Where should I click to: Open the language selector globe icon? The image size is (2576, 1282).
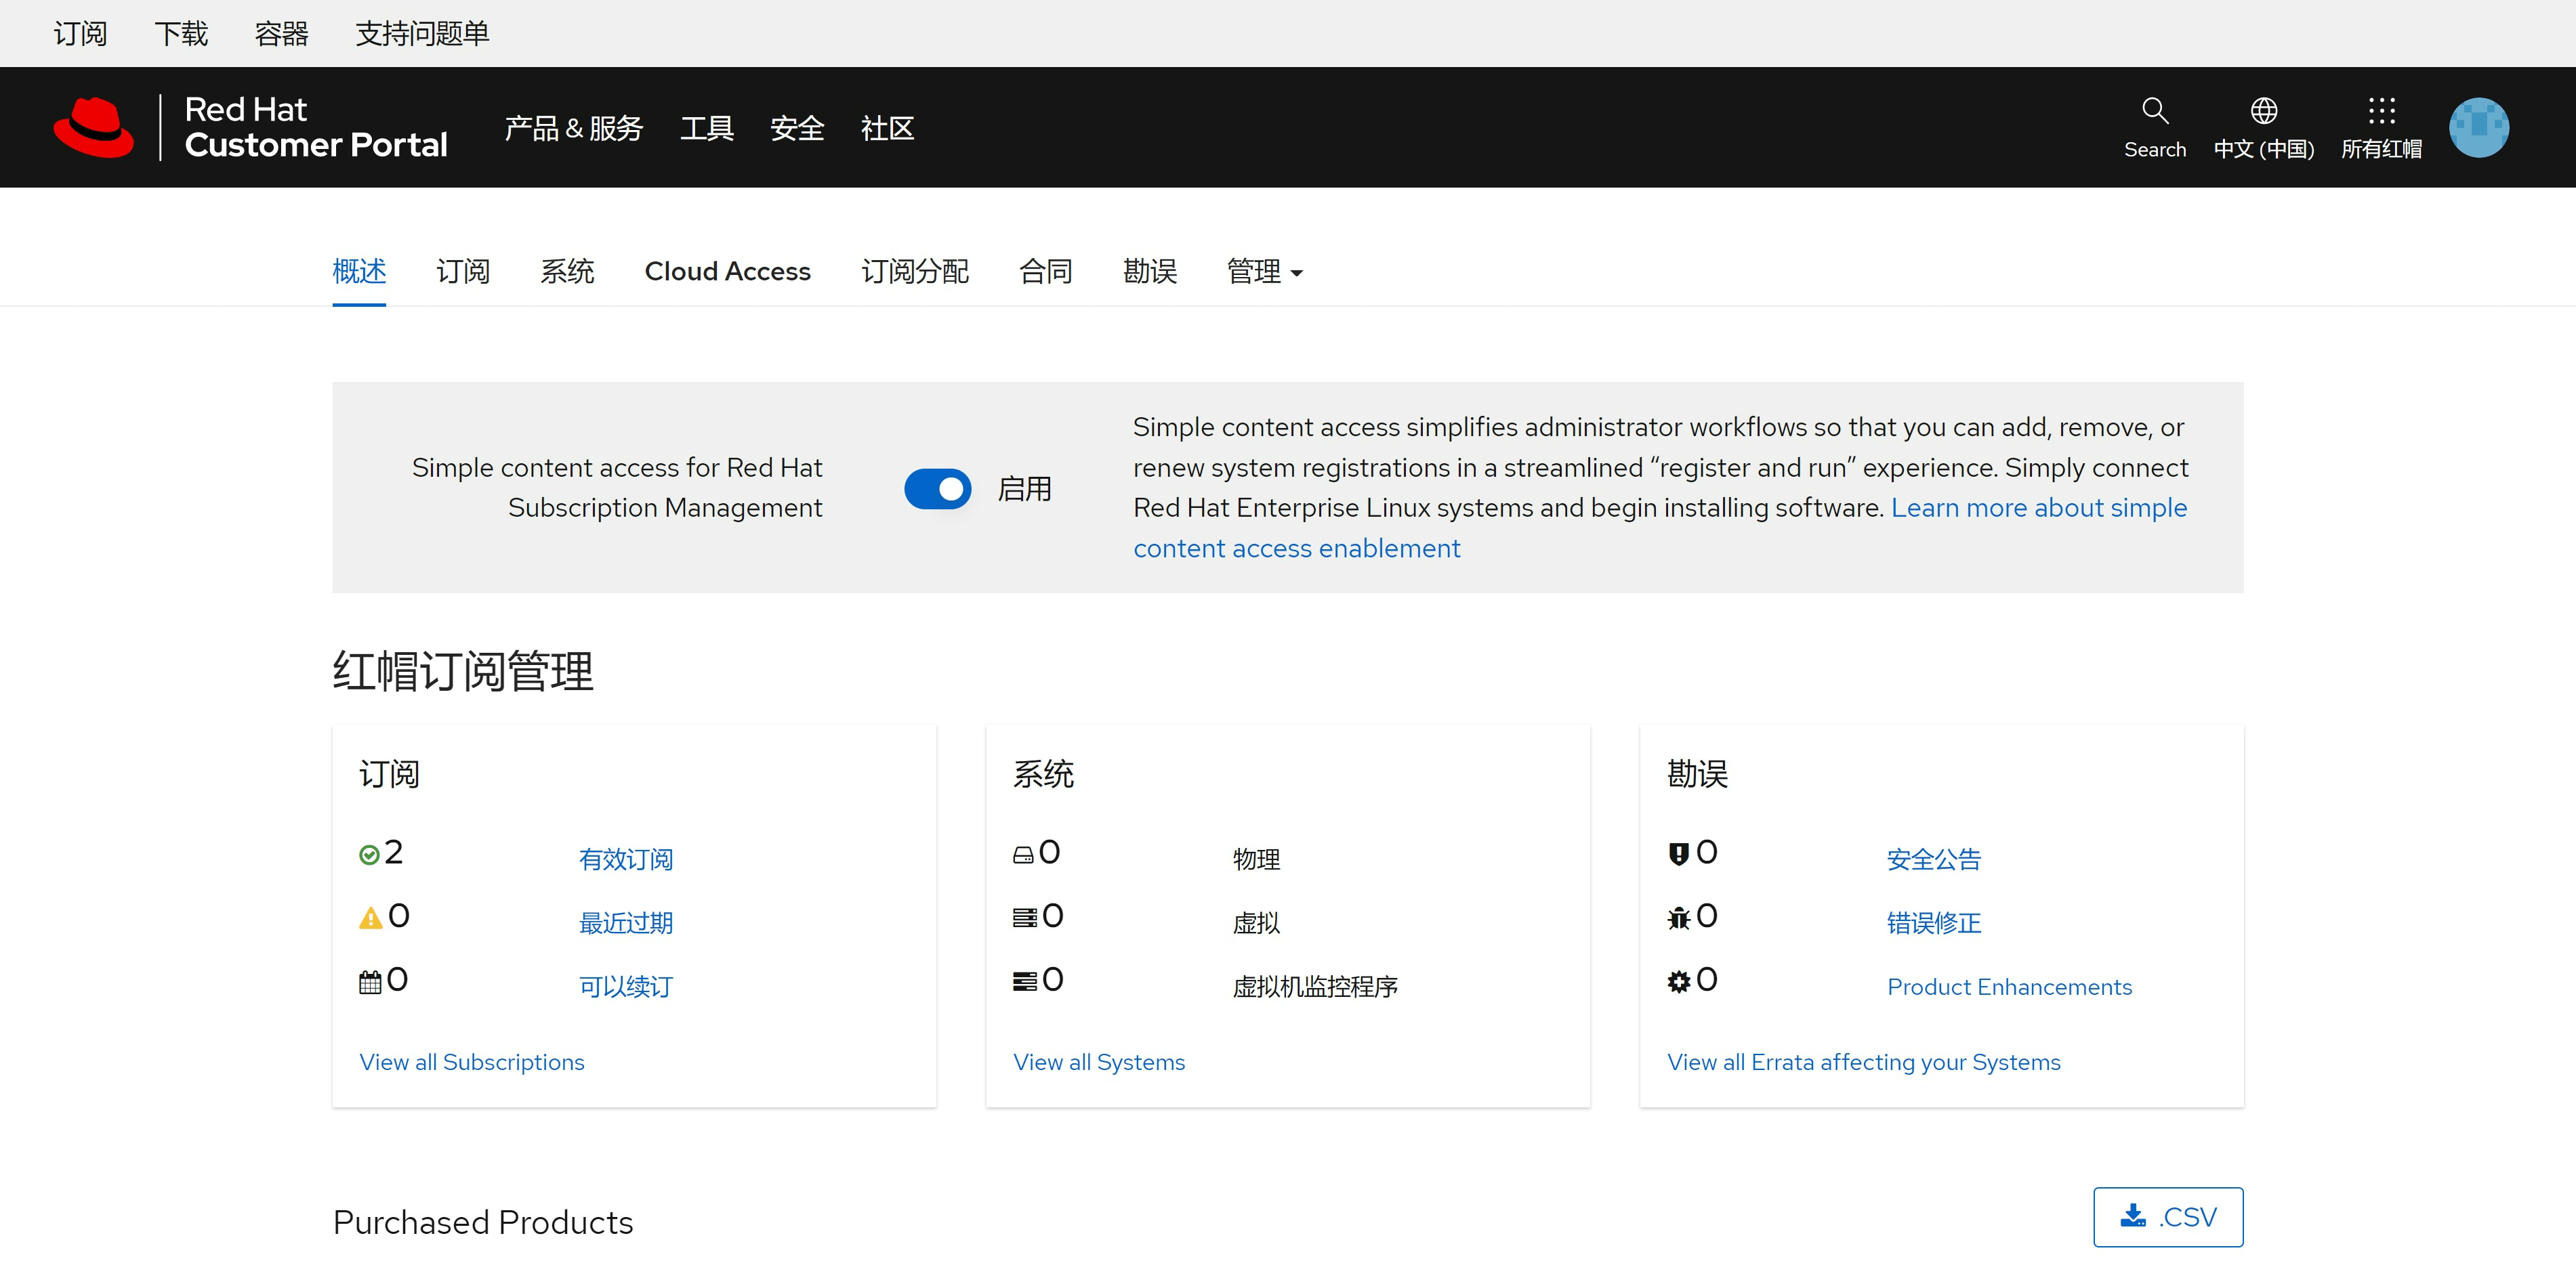(x=2264, y=112)
